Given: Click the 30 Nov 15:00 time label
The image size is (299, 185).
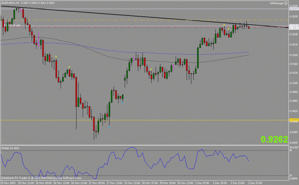Looking at the screenshot, I should 168,183.
